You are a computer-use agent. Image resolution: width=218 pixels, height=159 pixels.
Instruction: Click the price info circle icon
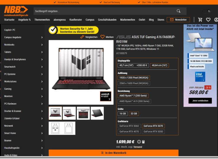coord(139,142)
